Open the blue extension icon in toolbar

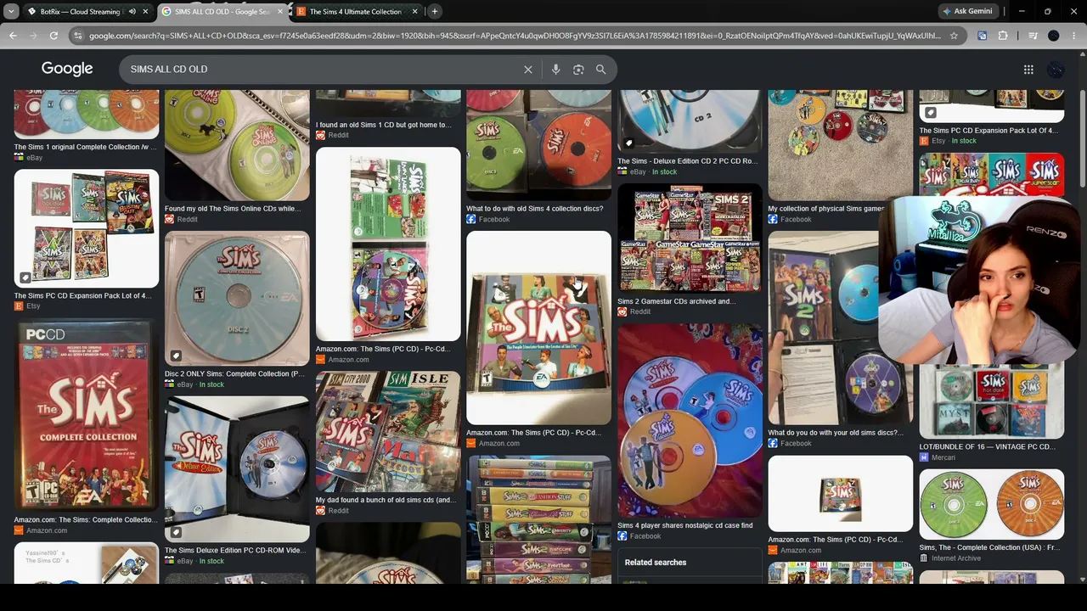983,36
